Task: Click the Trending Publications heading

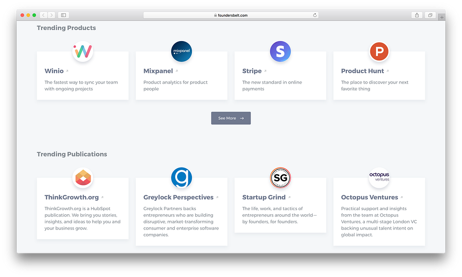Action: [x=72, y=154]
